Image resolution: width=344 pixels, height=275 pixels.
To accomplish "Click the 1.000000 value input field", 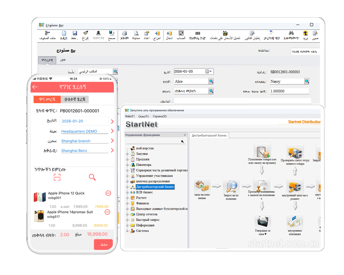I will coord(289,91).
